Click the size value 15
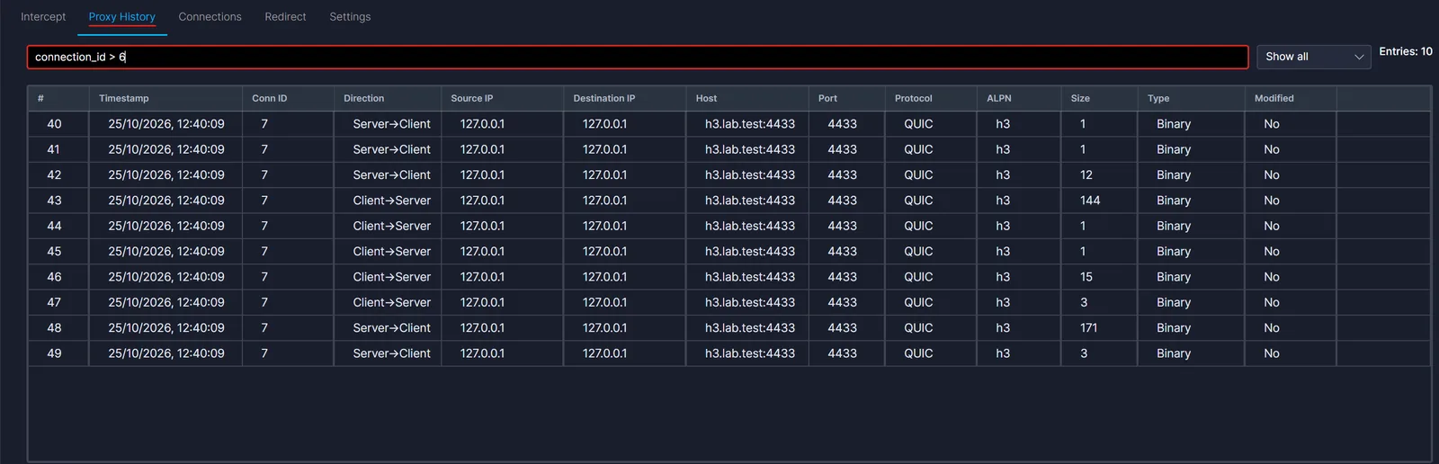This screenshot has width=1439, height=464. tap(1086, 277)
